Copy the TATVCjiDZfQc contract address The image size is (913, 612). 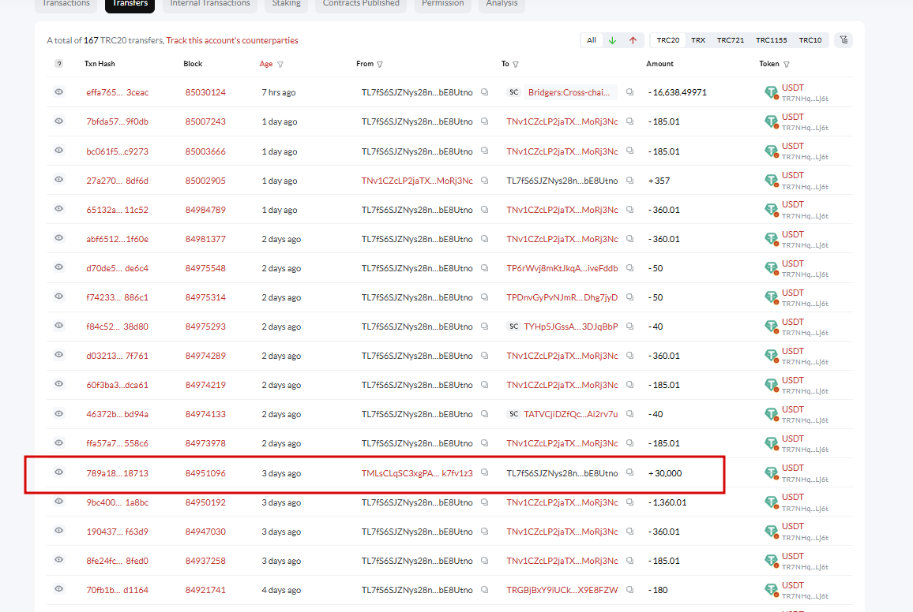click(x=629, y=414)
